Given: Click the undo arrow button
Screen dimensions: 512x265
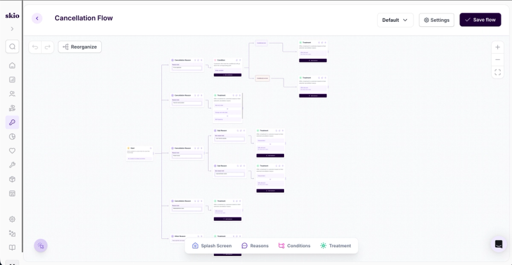Looking at the screenshot, I should pyautogui.click(x=35, y=47).
